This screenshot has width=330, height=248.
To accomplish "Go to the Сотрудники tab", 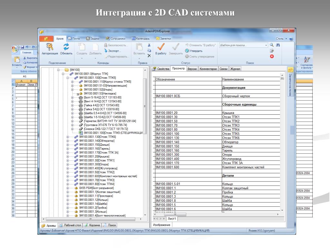I will click(116, 39).
